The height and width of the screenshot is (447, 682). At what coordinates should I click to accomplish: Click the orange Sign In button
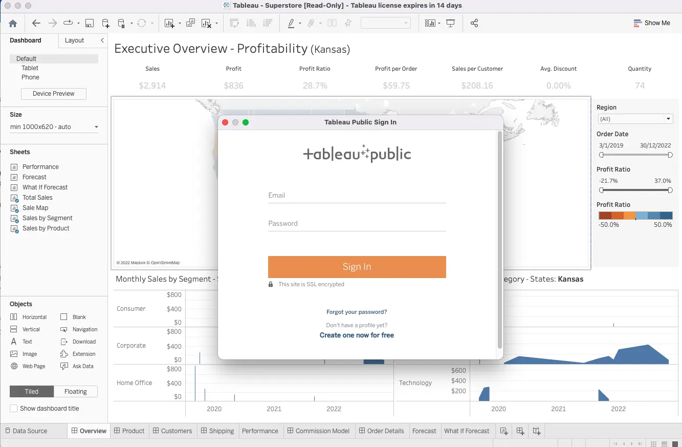pyautogui.click(x=357, y=267)
